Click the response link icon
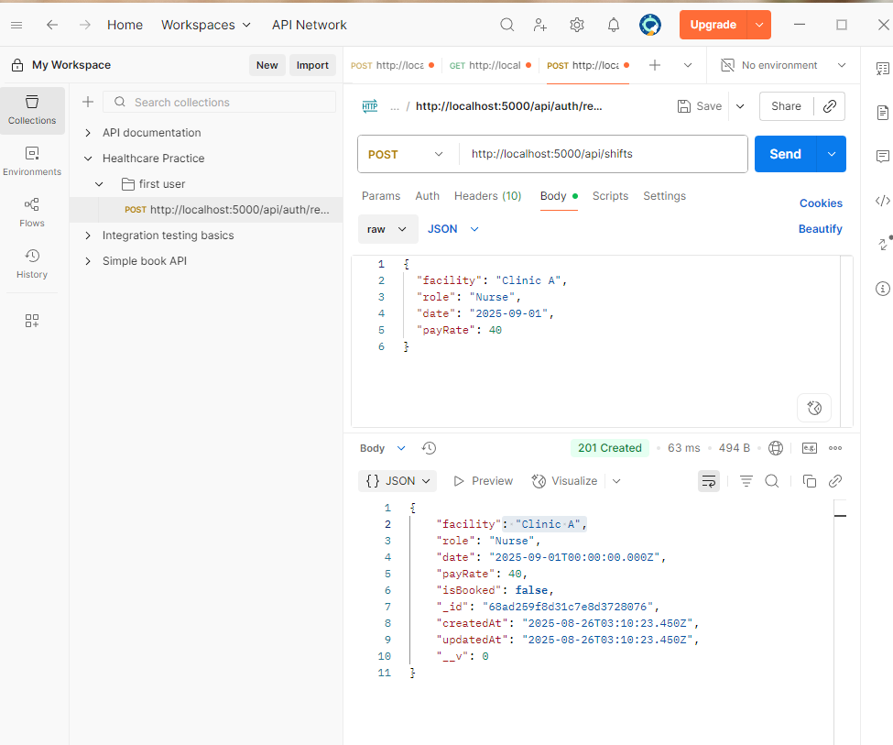 click(x=835, y=481)
